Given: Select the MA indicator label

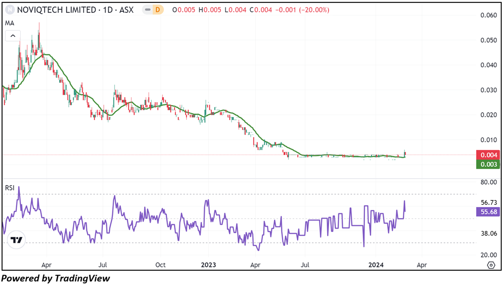Looking at the screenshot, I should point(9,23).
